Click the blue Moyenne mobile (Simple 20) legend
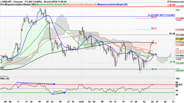The image size is (184, 103). [x=113, y=4]
